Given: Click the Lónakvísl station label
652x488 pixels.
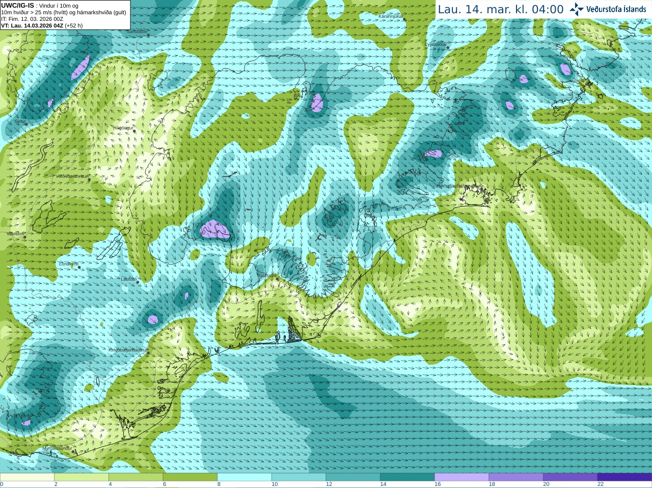Looking at the screenshot, I should click(68, 264).
